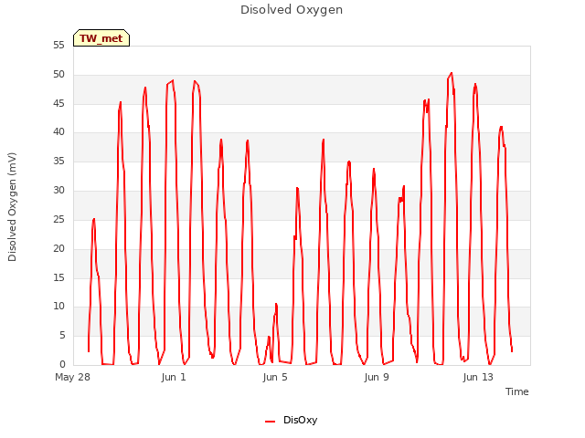Click the y-axis value 35

pos(58,162)
